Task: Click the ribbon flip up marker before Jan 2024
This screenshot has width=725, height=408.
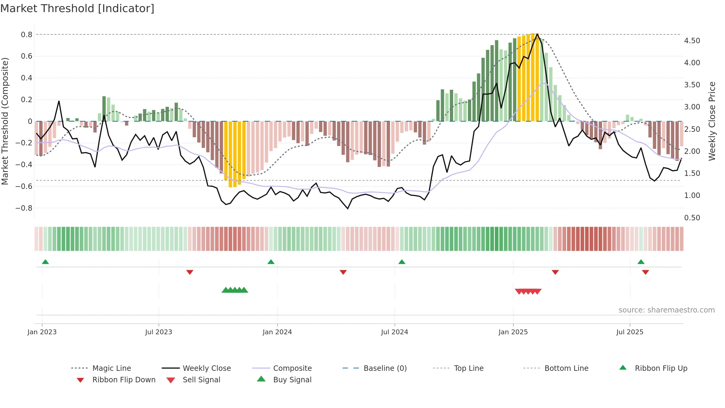Action: pyautogui.click(x=271, y=262)
